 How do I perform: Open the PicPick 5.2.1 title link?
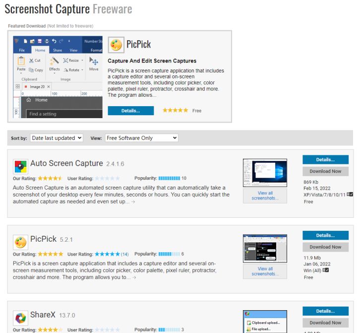[x=43, y=239]
